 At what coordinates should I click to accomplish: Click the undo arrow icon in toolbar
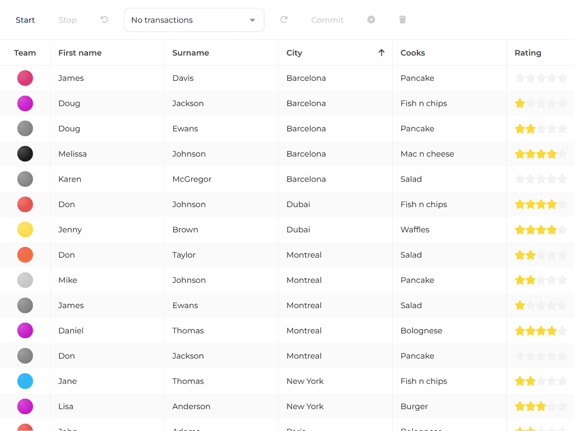[104, 20]
